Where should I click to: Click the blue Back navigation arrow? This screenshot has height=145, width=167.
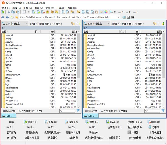pyautogui.click(x=3, y=17)
